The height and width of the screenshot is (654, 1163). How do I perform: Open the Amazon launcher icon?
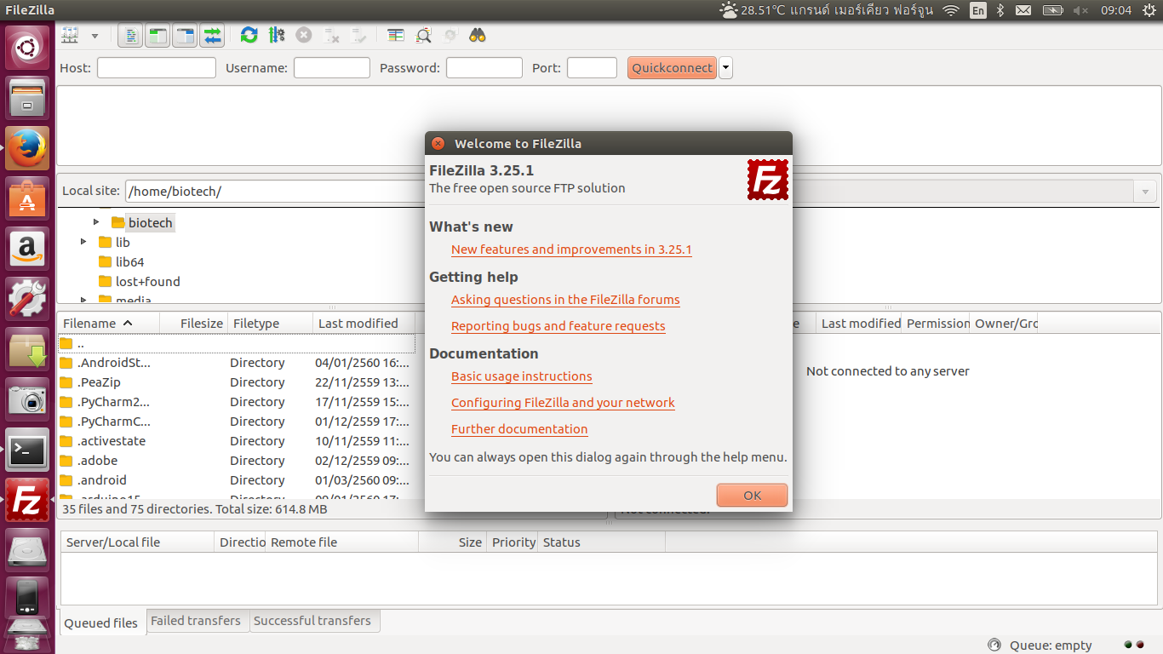pos(27,249)
